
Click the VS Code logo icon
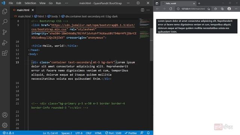pos(3,3)
